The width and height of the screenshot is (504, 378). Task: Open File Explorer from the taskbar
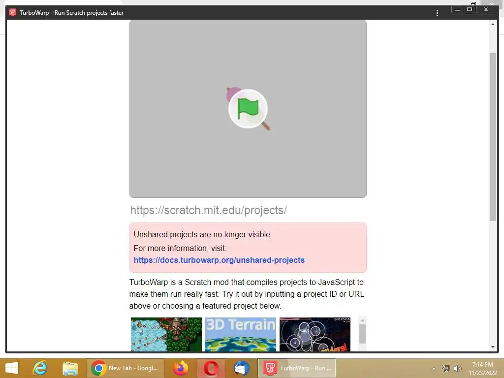coord(70,368)
